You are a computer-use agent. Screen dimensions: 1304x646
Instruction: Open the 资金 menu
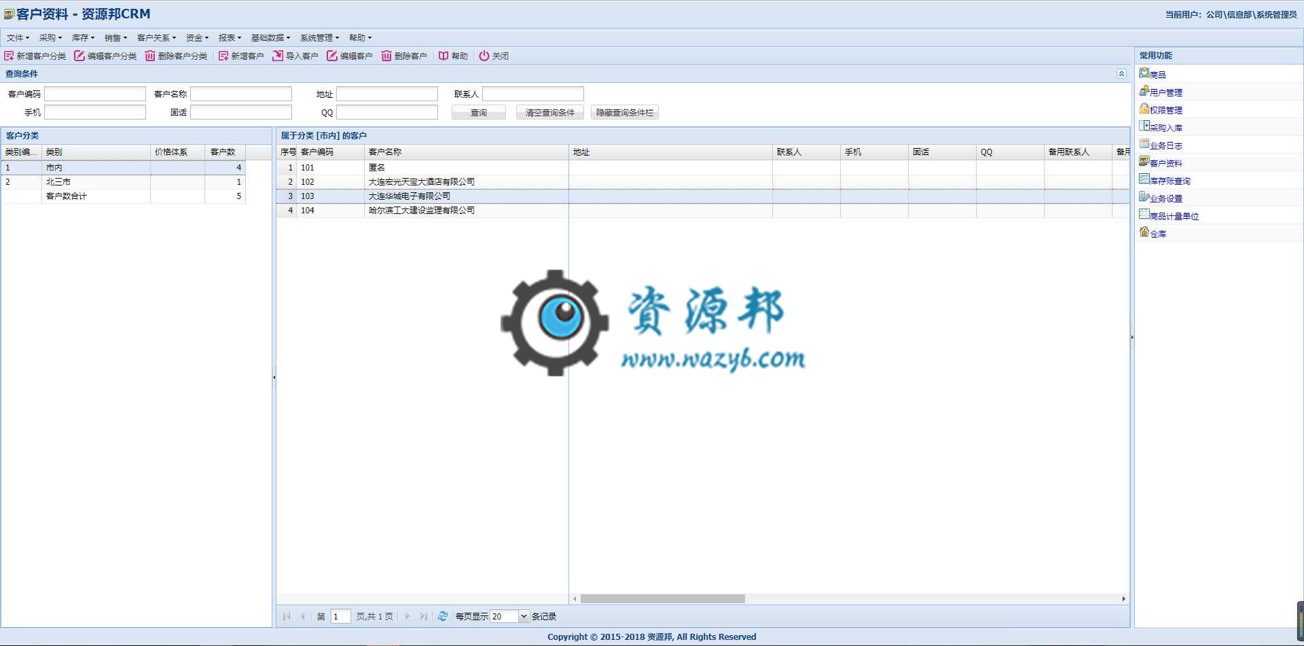tap(197, 37)
